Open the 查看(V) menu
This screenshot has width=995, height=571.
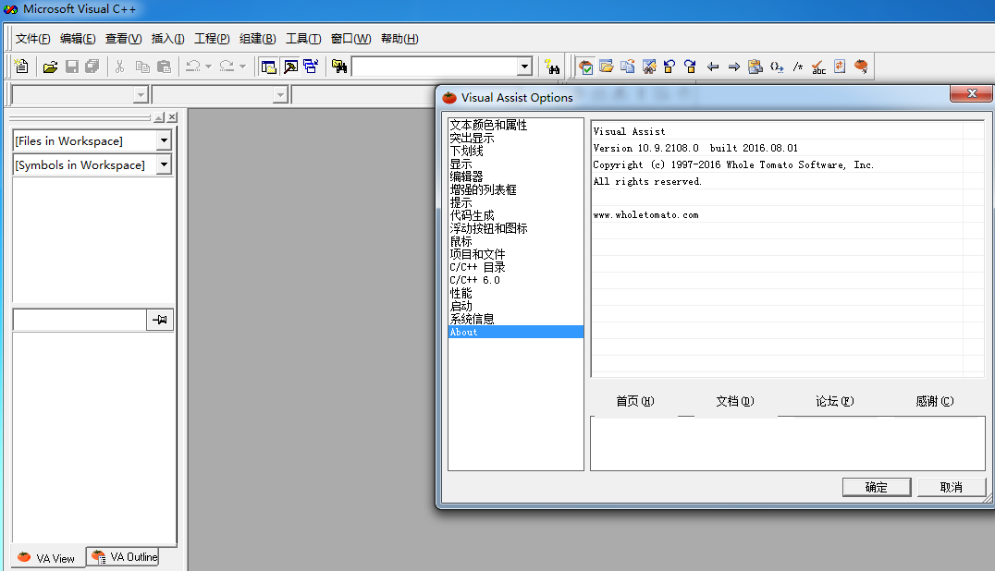tap(123, 39)
